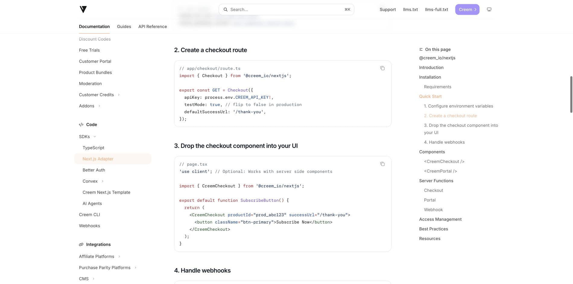
Task: Jump to Server Functions in page outline
Action: (436, 181)
